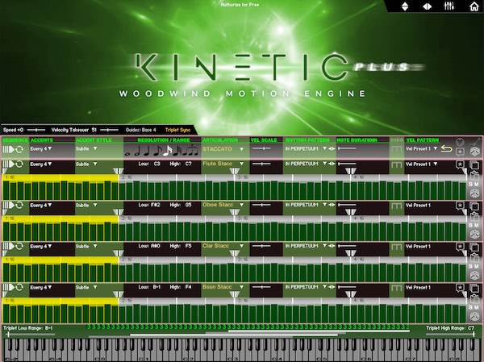Click the up-down arrows icon
Image resolution: width=484 pixels, height=362 pixels.
click(x=405, y=6)
